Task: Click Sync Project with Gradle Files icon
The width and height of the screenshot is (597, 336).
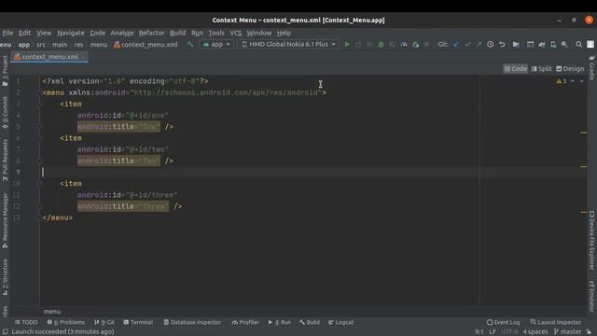Action: click(542, 45)
